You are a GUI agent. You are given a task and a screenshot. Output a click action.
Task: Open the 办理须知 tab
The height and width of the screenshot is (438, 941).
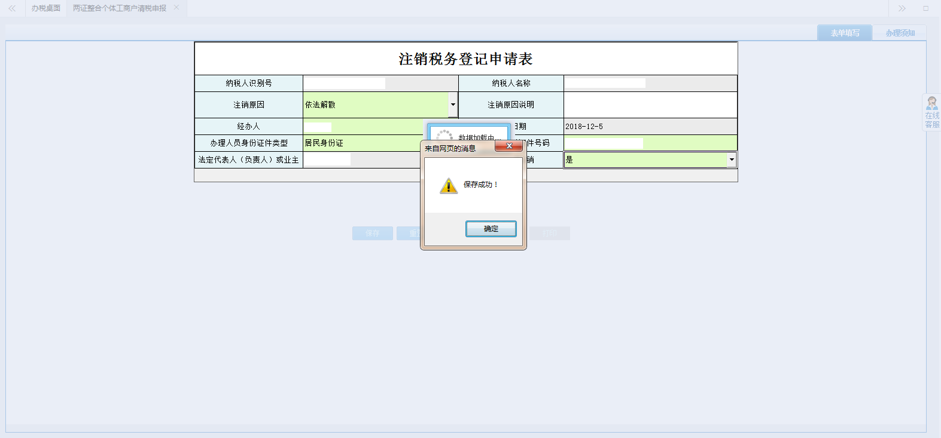pos(900,33)
